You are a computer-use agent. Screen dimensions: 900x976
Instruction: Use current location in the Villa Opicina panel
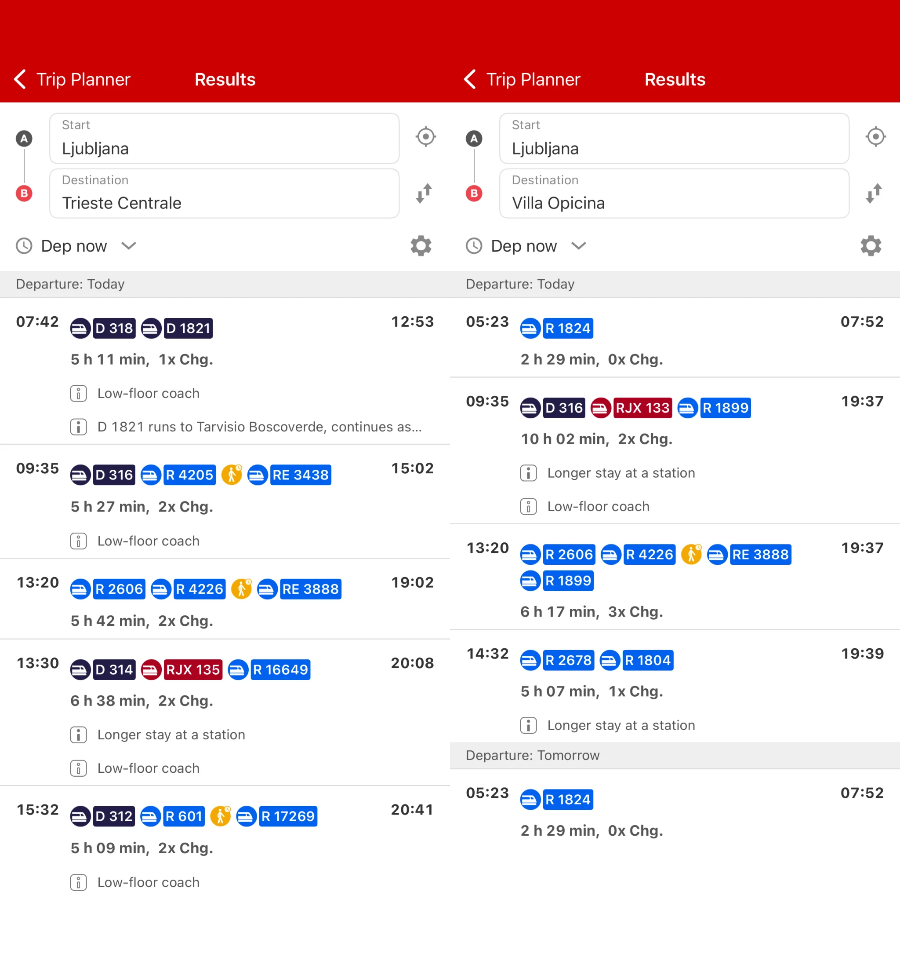[x=875, y=136]
